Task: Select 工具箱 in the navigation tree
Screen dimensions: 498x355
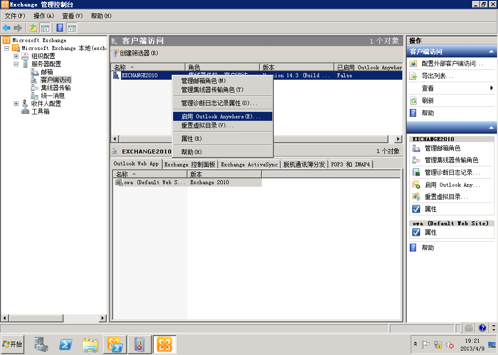Action: (40, 111)
